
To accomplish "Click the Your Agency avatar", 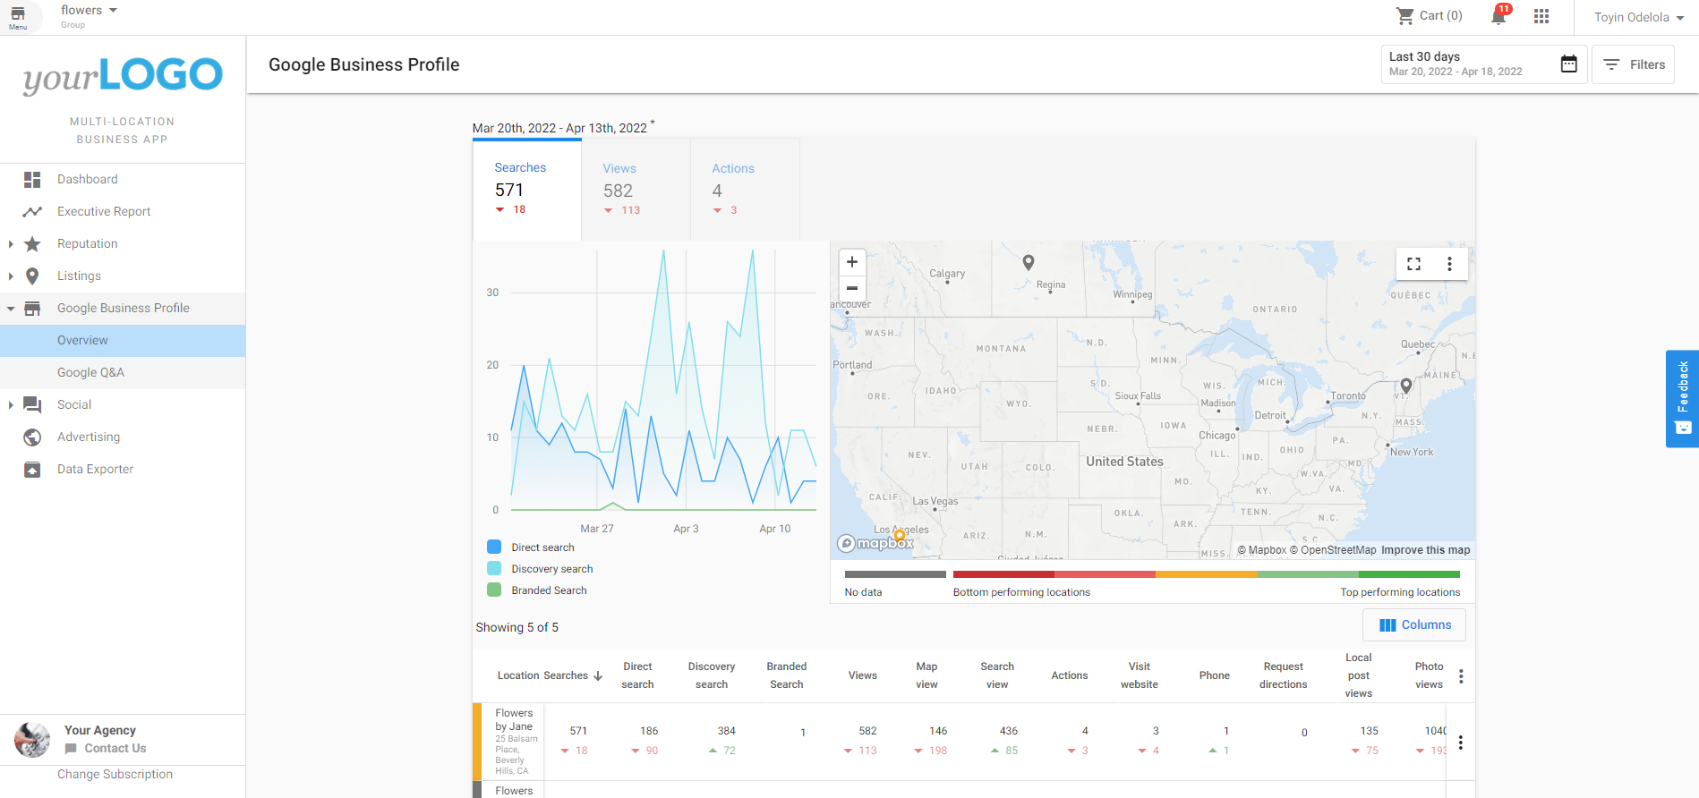I will point(32,740).
